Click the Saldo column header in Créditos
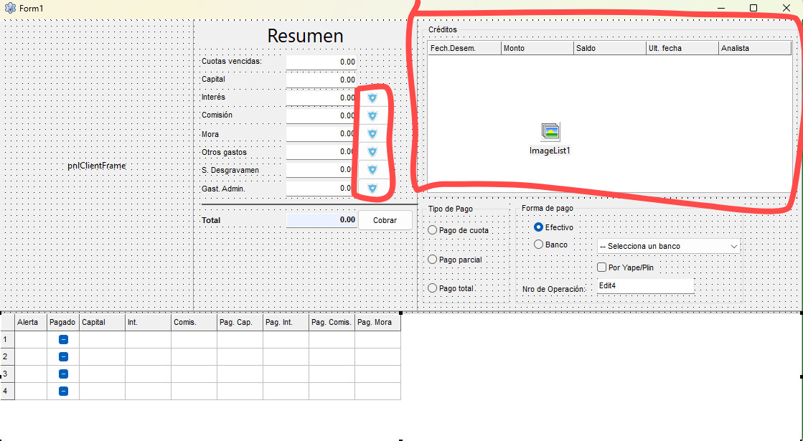The width and height of the screenshot is (803, 441). click(609, 48)
